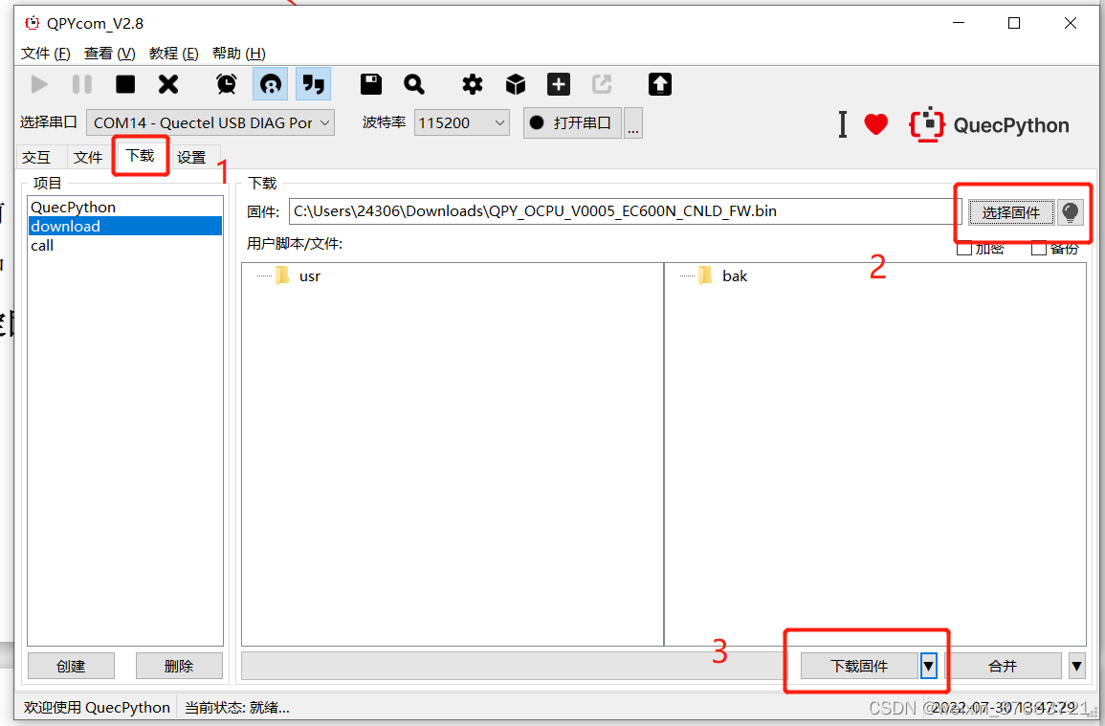
Task: Click the alarm clock timestamp icon
Action: coord(226,84)
